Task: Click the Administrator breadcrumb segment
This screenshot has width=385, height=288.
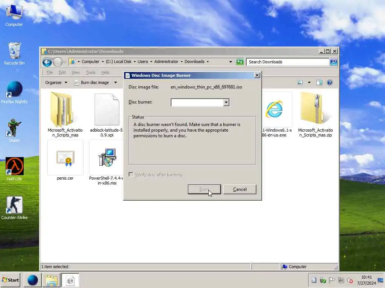Action: [x=166, y=62]
